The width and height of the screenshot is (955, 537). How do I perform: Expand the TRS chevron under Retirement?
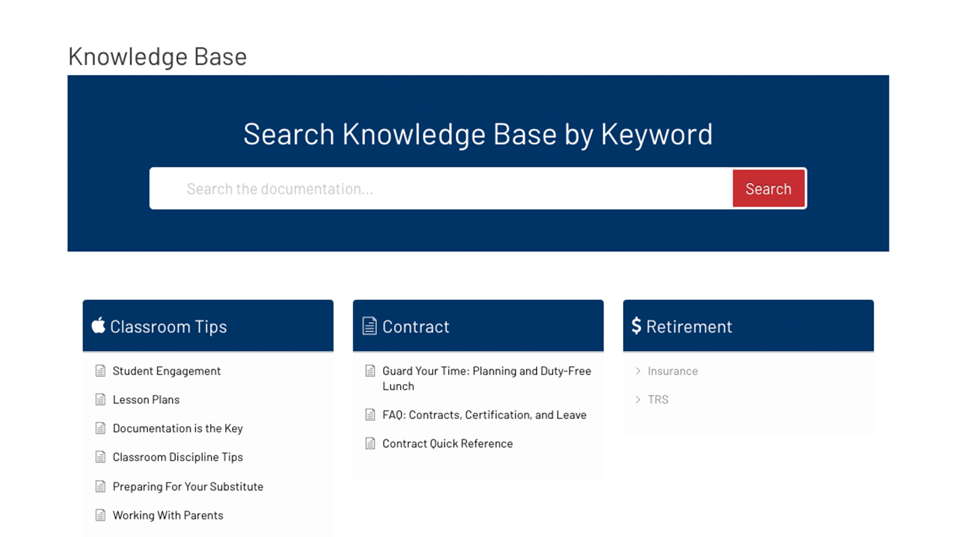(x=638, y=400)
